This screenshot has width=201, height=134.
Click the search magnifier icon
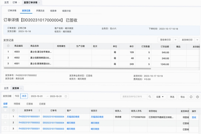(x=150, y=97)
